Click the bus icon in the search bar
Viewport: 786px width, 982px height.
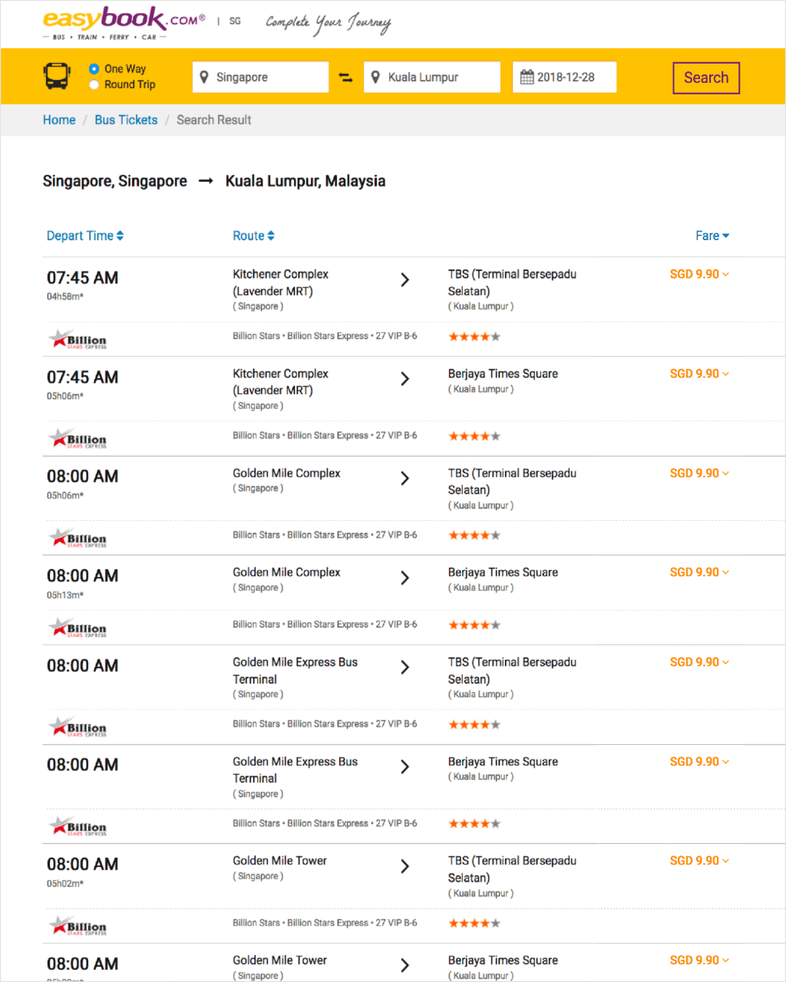coord(57,77)
